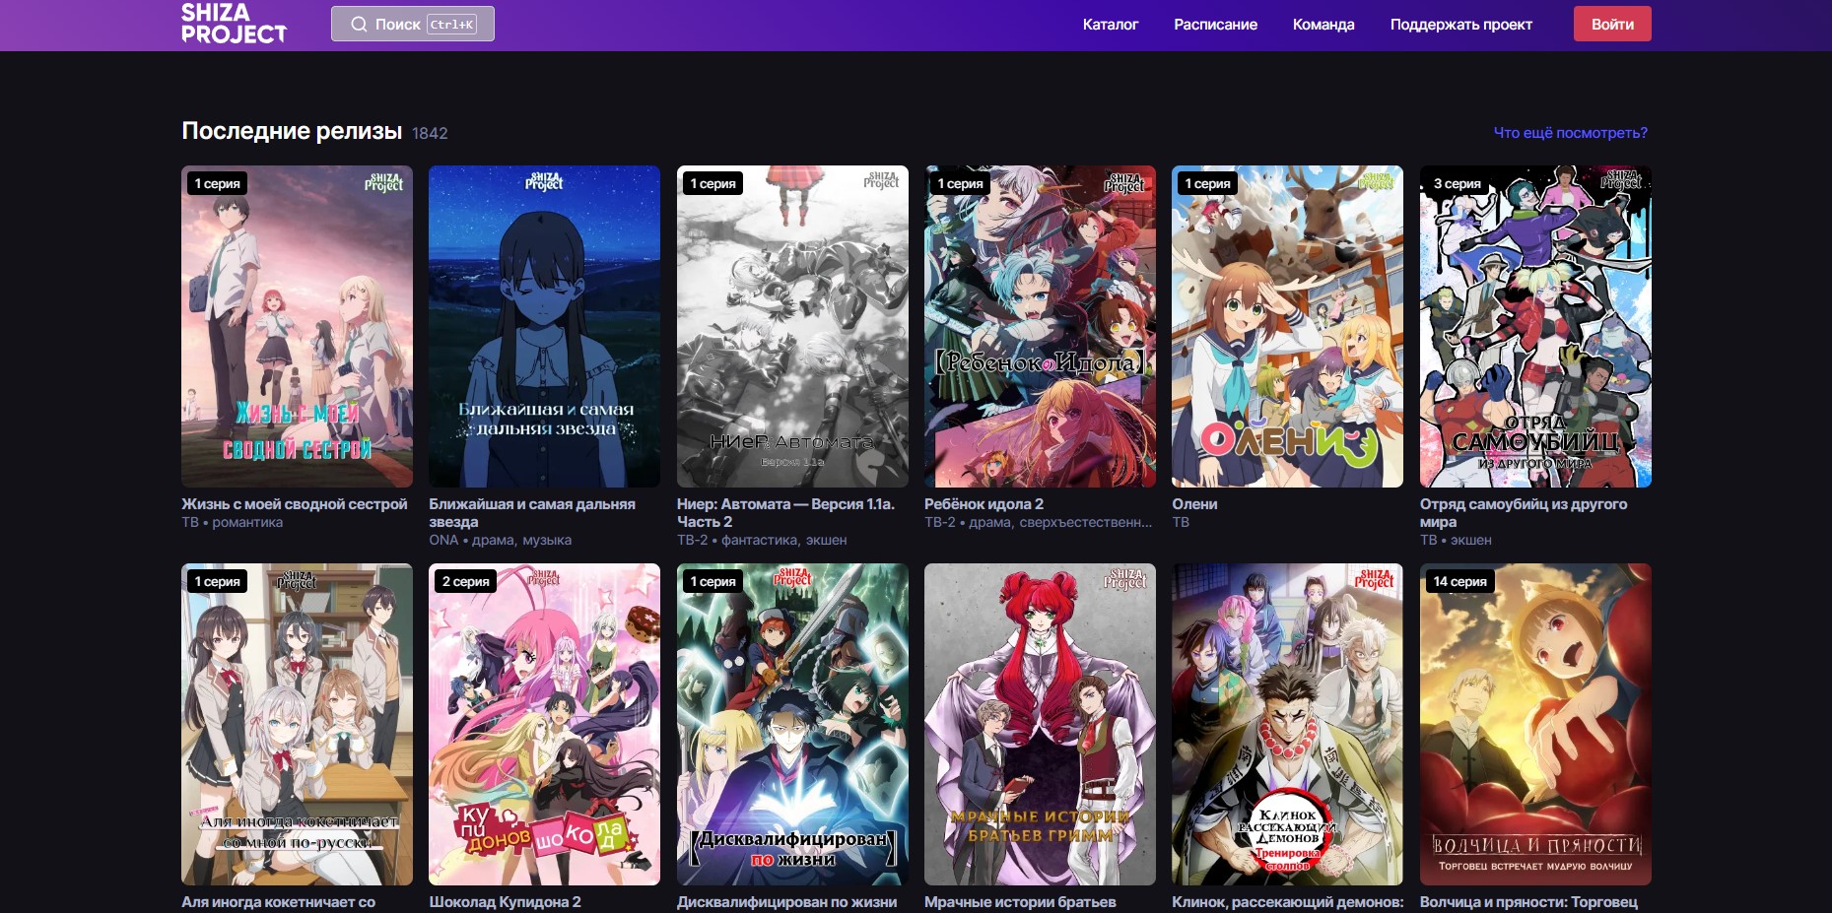Open poster 'Отряд самоубийц из другого мира'
1832x913 pixels.
click(1535, 326)
